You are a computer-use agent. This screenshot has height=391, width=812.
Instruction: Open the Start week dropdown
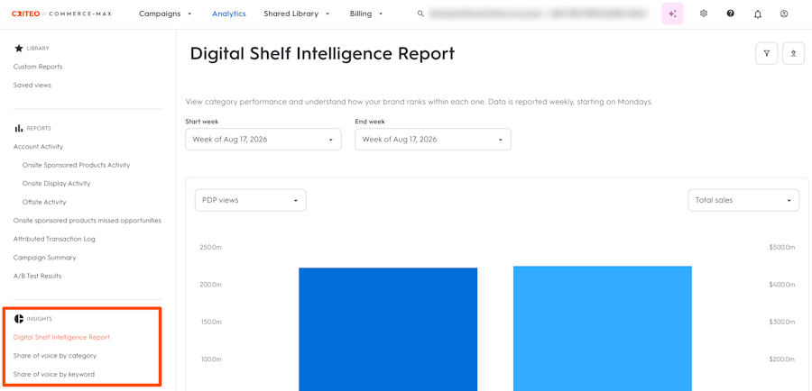[263, 140]
